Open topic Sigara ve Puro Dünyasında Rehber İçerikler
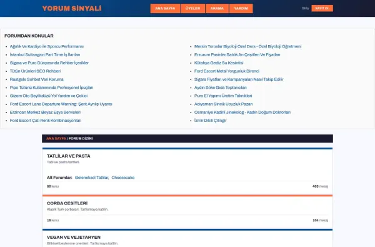Screen dimensions: 375x247 49,63
